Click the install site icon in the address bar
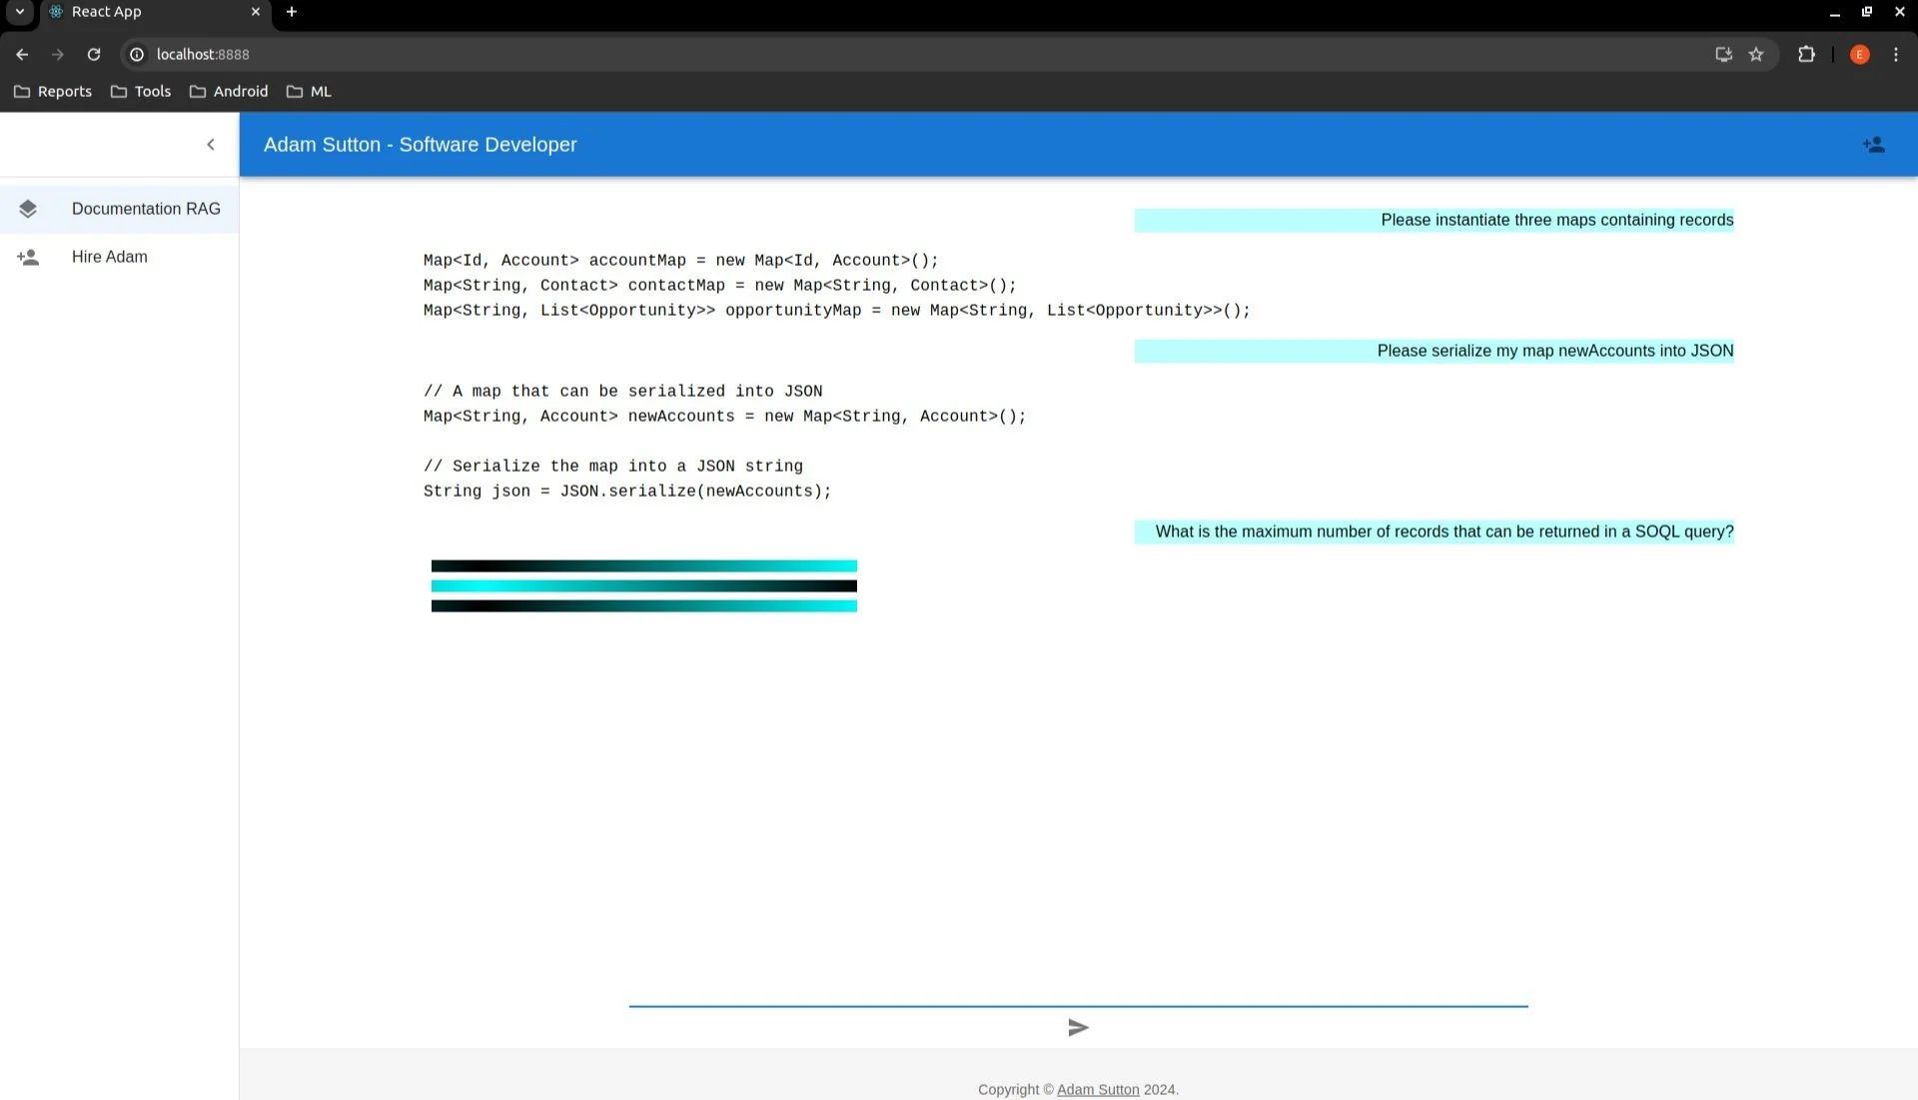Image resolution: width=1918 pixels, height=1100 pixels. pyautogui.click(x=1723, y=54)
